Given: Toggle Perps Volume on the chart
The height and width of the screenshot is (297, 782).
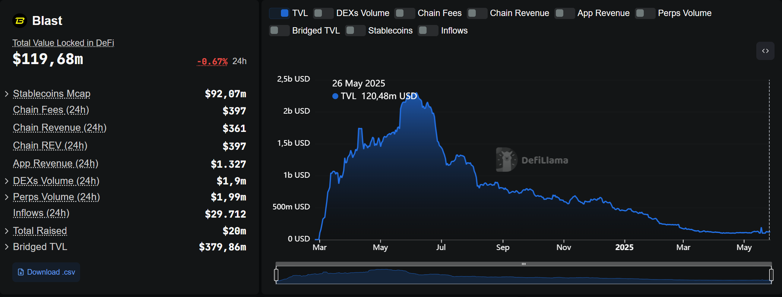Looking at the screenshot, I should point(645,13).
